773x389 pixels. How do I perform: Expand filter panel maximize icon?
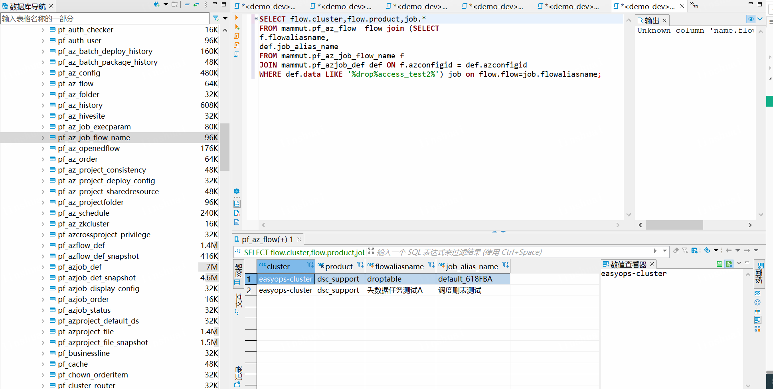(371, 251)
